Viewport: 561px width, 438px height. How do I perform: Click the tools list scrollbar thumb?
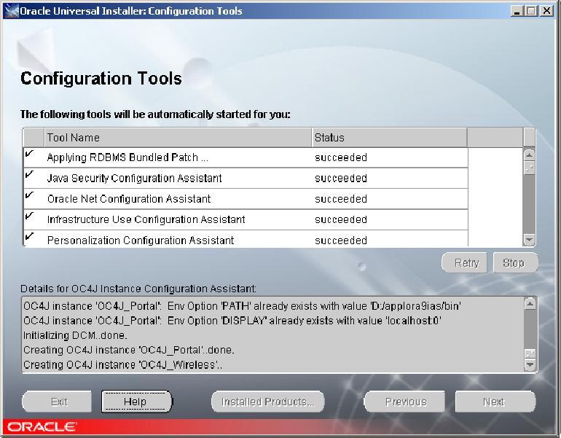coord(529,168)
